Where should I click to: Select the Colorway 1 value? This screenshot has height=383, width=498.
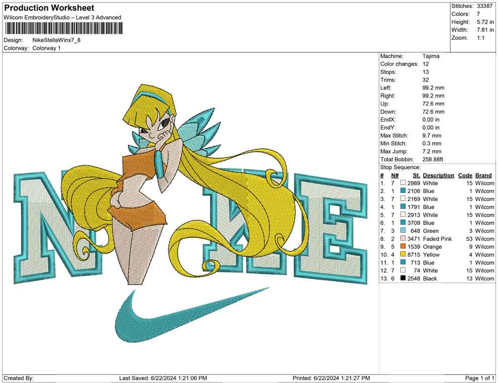[46, 48]
